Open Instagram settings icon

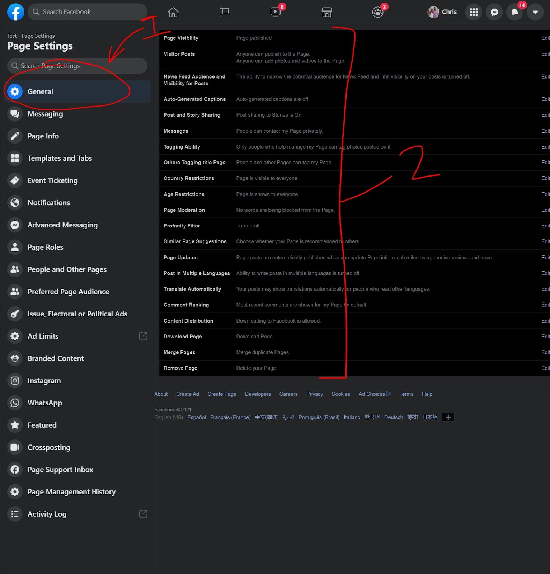point(15,381)
